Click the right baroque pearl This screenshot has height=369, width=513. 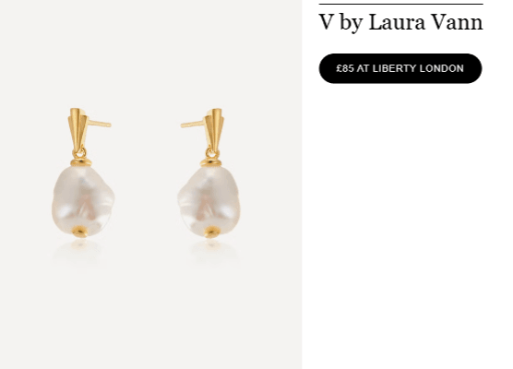click(x=209, y=201)
